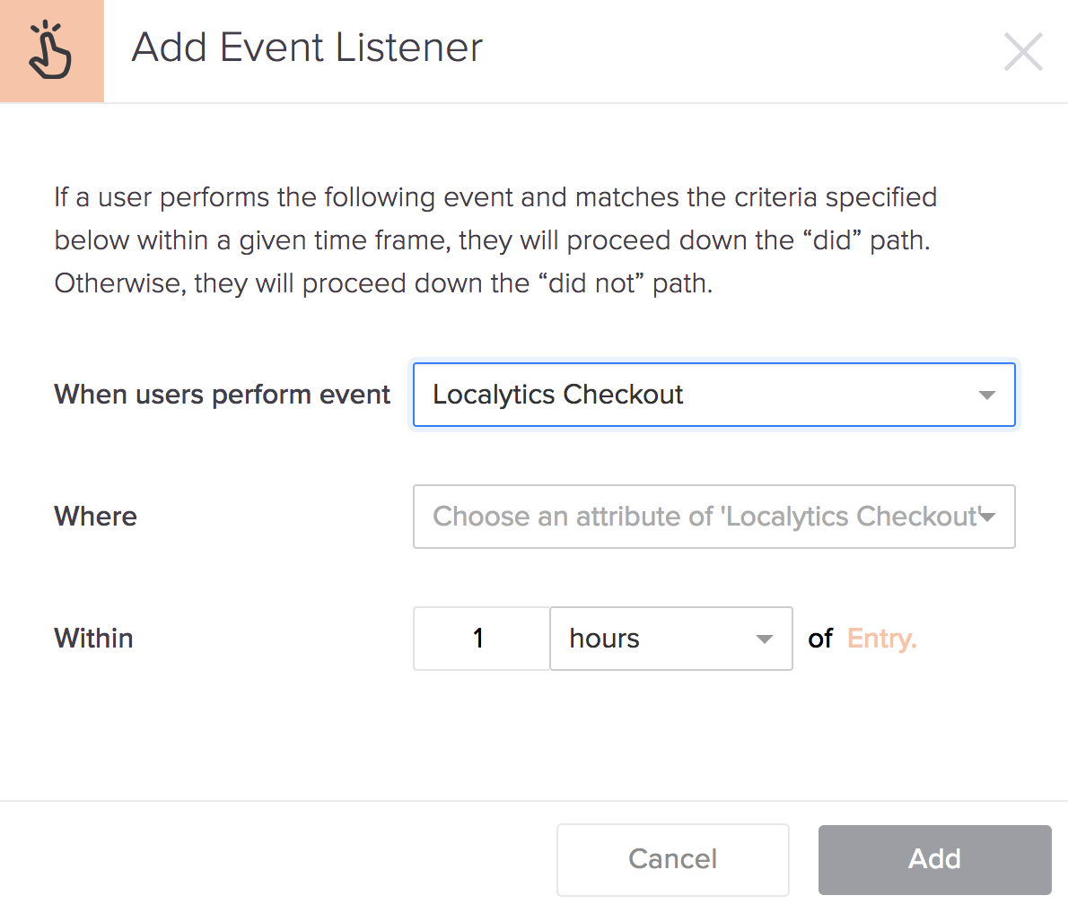Click the tap gesture icon in header

click(x=50, y=51)
